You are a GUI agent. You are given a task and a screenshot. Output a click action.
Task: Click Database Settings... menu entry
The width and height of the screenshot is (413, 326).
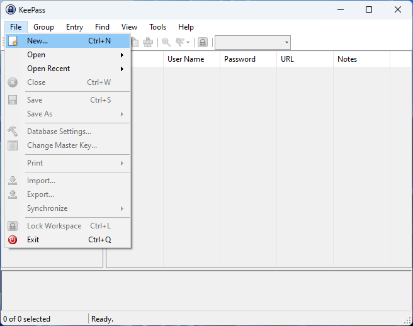[x=68, y=132]
